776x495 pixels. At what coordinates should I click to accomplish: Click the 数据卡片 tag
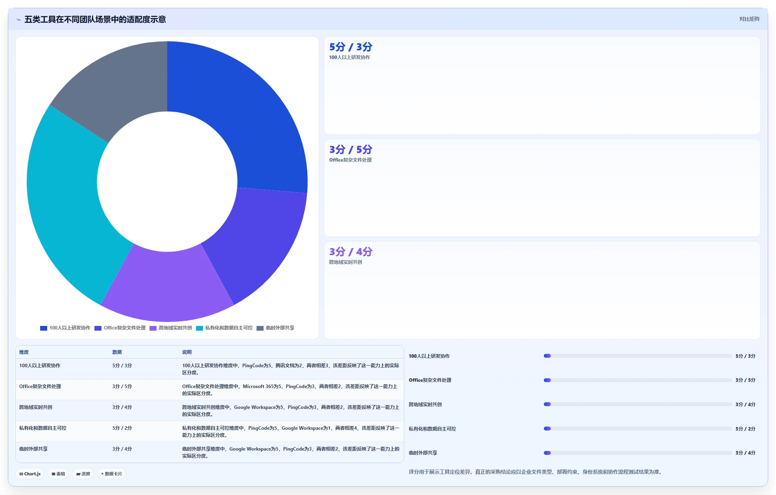click(112, 474)
